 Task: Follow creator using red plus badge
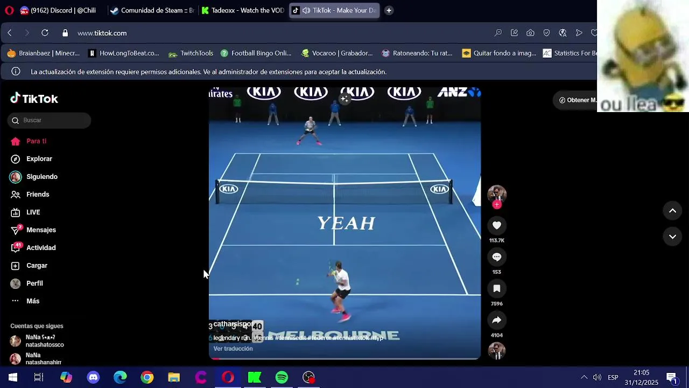[x=497, y=205]
